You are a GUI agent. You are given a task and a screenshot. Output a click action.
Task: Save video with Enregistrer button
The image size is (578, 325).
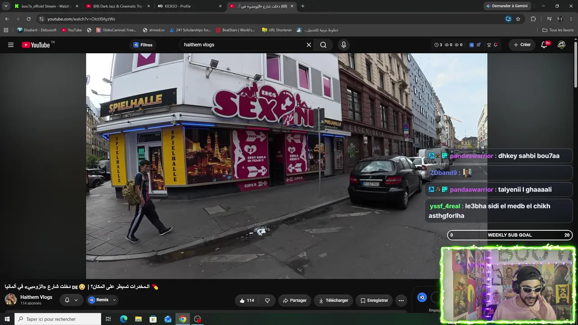tap(374, 300)
